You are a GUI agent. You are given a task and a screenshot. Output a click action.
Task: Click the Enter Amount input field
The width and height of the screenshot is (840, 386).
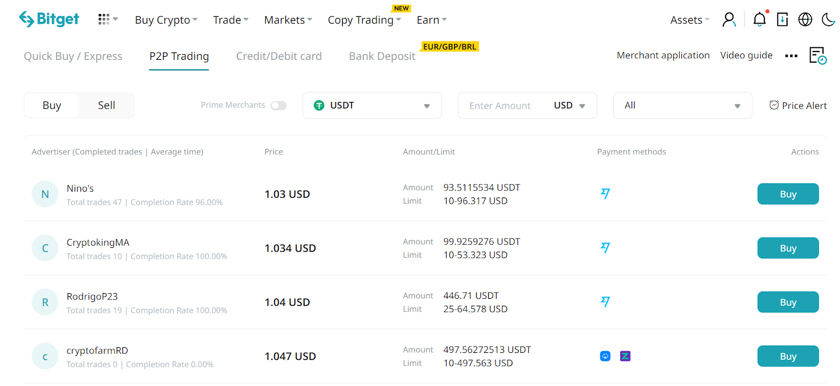tap(501, 106)
